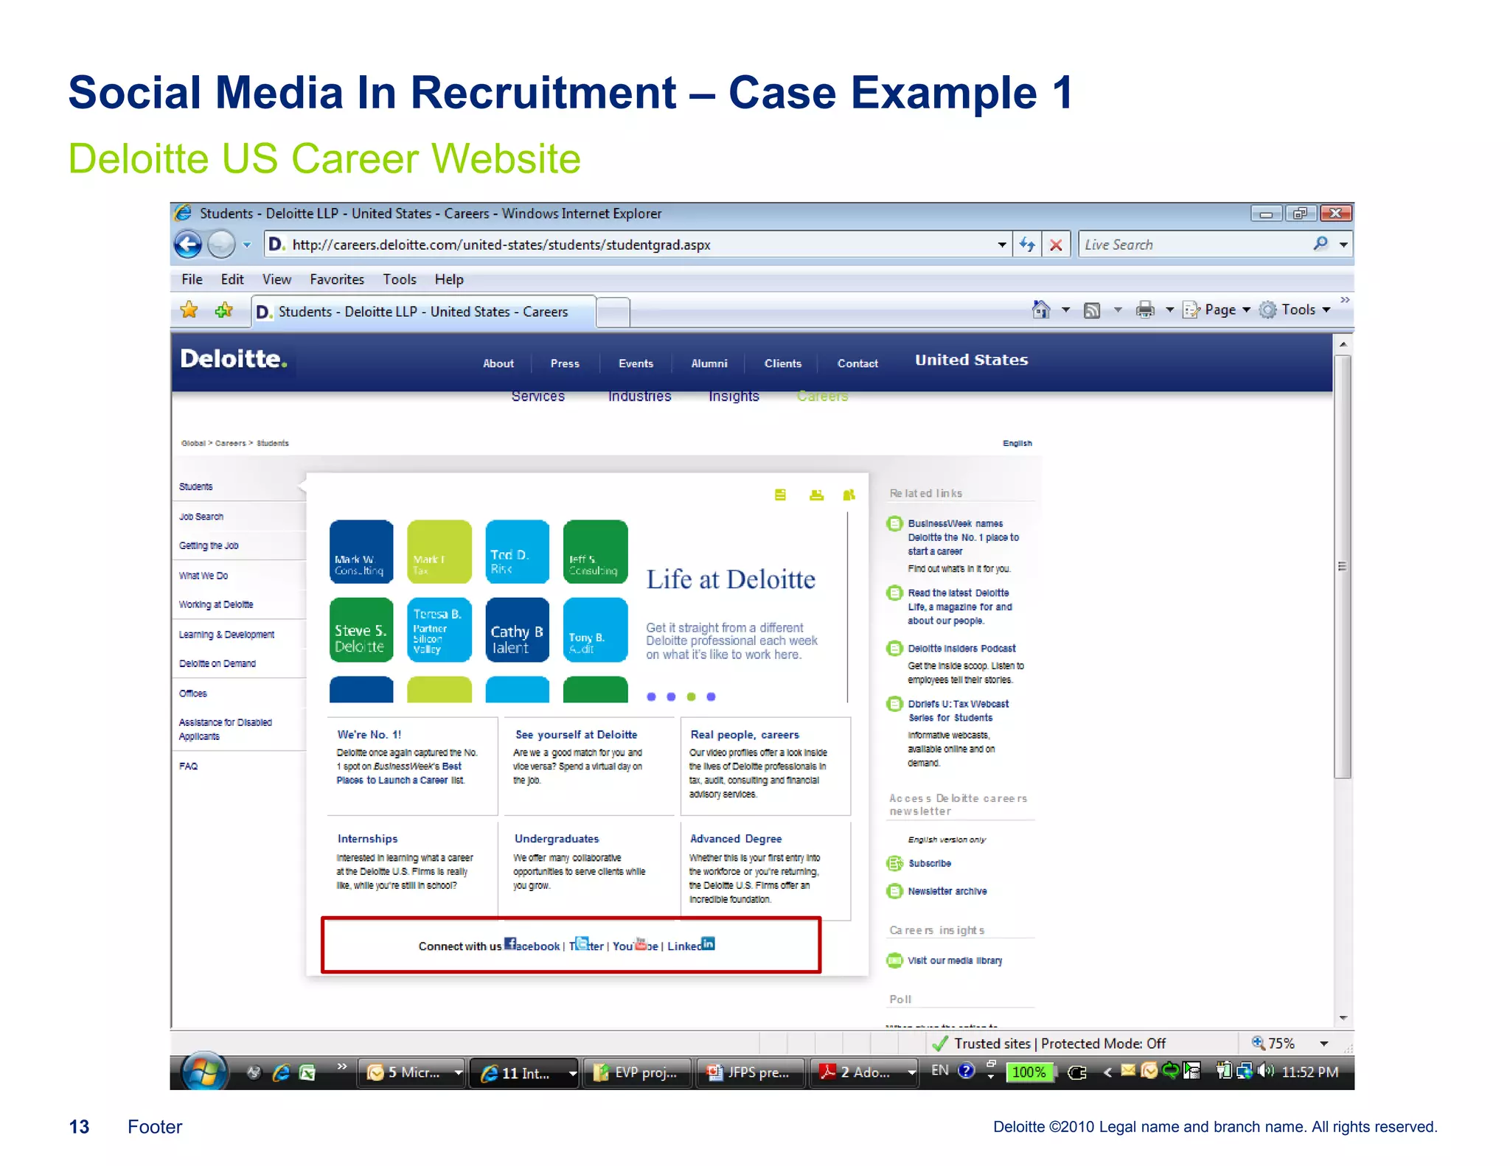Open the View menu
Screen dimensions: 1510x1166
pos(276,279)
